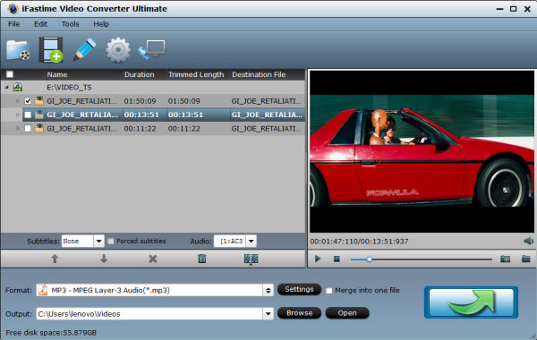The height and width of the screenshot is (340, 537).
Task: Open the File menu
Action: pos(14,24)
